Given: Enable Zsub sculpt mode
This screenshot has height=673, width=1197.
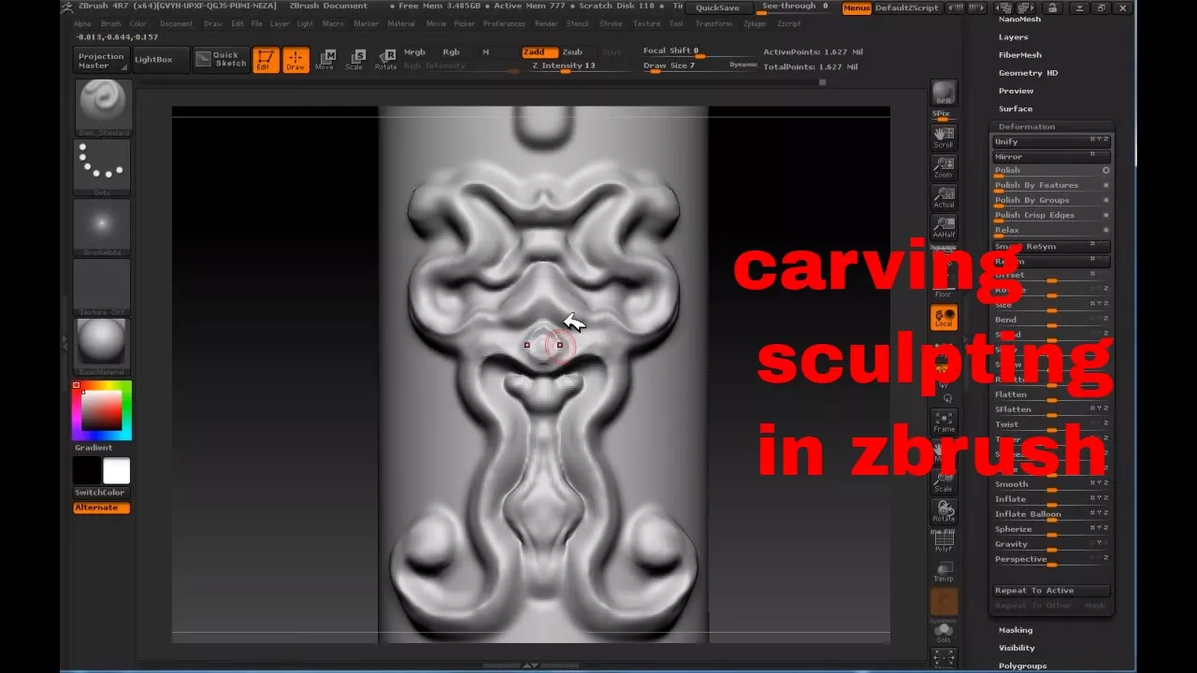Looking at the screenshot, I should coord(572,52).
